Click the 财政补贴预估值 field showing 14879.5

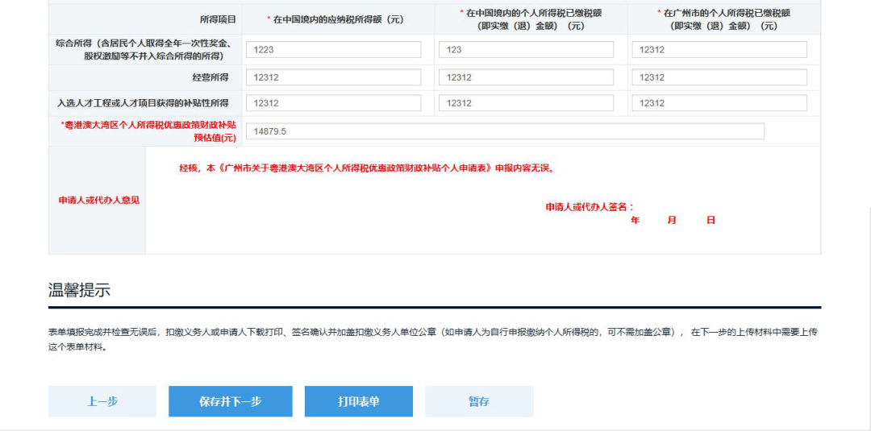[505, 131]
